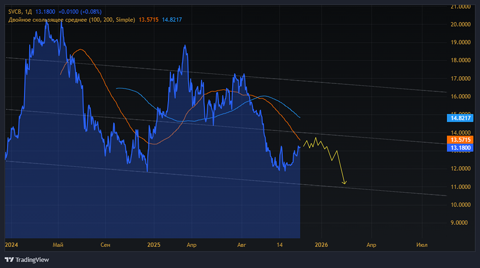This screenshot has height=268, width=480.
Task: Click the orange 13.5715 value in legend
Action: (x=149, y=20)
